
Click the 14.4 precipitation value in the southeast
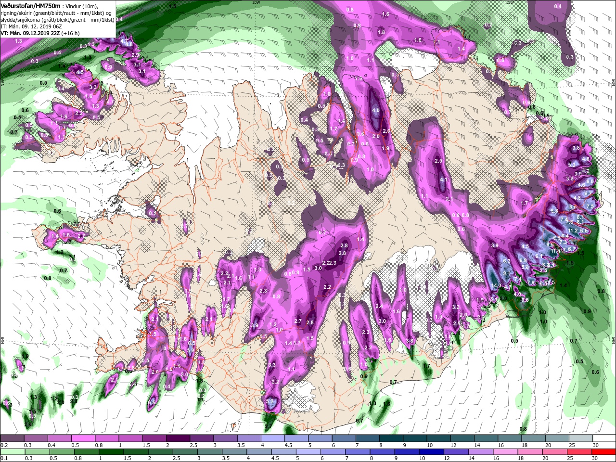(x=496, y=286)
